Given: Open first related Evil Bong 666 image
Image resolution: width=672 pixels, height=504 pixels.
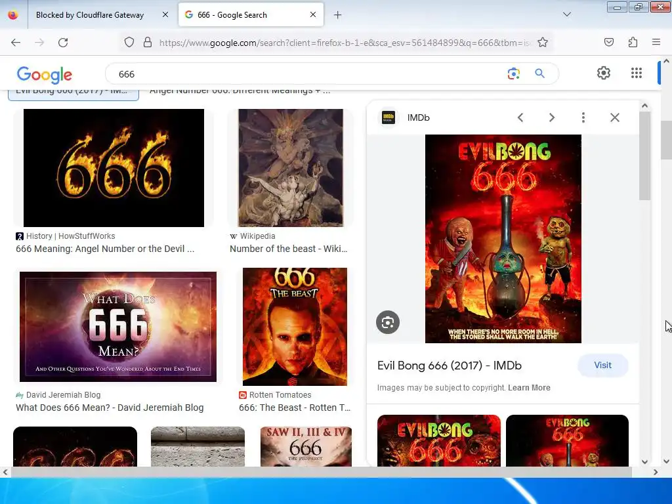Looking at the screenshot, I should [439, 440].
